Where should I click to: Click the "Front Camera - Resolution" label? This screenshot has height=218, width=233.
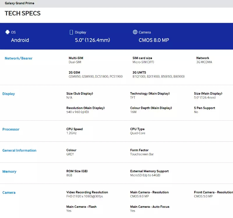tap(213, 192)
